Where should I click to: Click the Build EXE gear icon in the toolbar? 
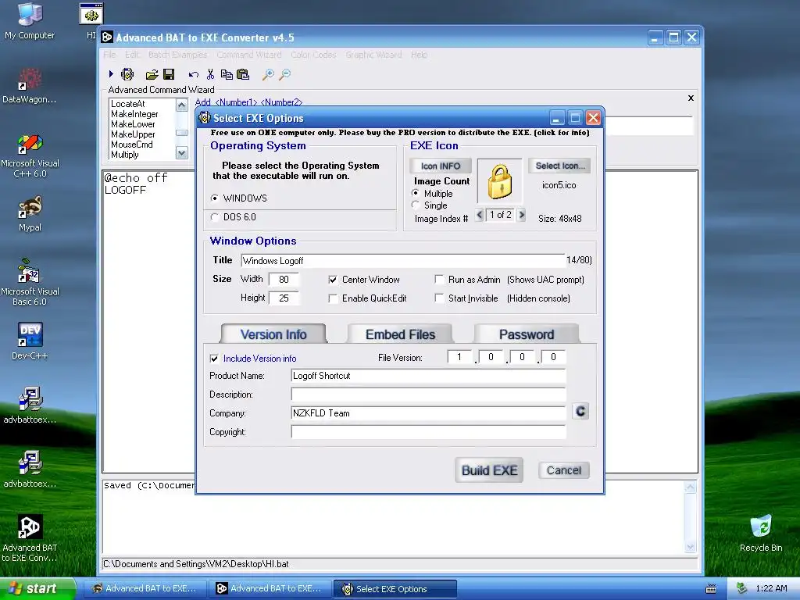coord(127,74)
